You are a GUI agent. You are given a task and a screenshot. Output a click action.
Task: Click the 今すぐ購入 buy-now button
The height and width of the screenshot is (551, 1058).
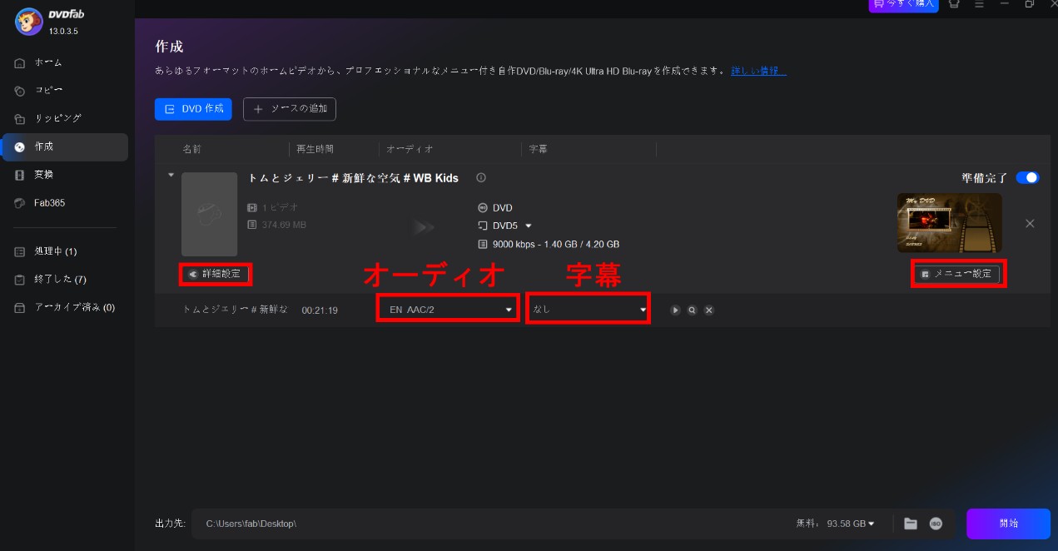click(903, 4)
